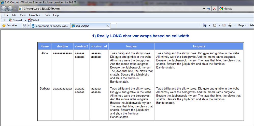The width and height of the screenshot is (254, 126).
Task: Click the red Stop loading icon
Action: pyautogui.click(x=214, y=9)
